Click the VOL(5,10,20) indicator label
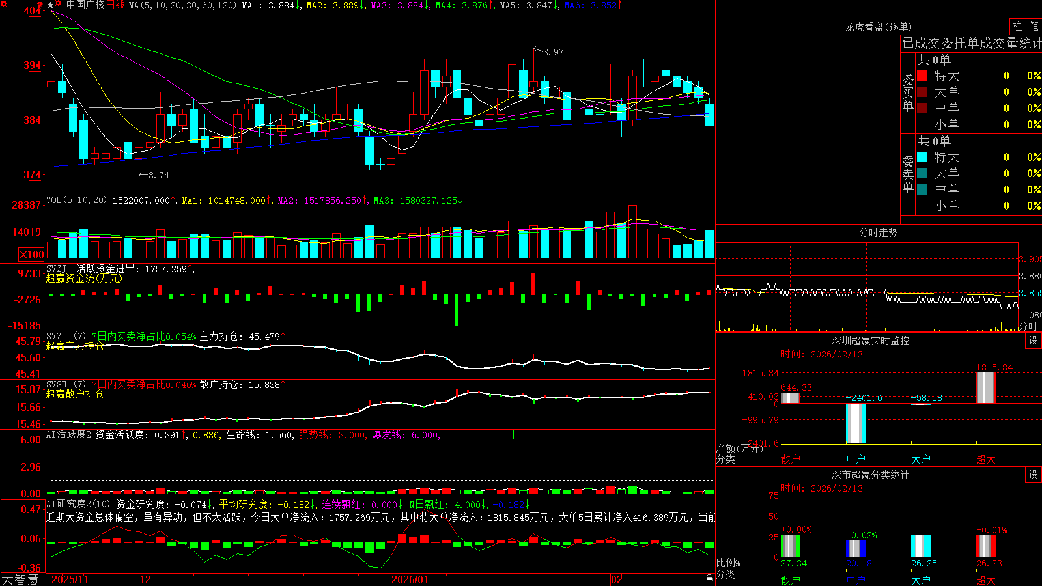This screenshot has width=1042, height=586. (x=76, y=201)
